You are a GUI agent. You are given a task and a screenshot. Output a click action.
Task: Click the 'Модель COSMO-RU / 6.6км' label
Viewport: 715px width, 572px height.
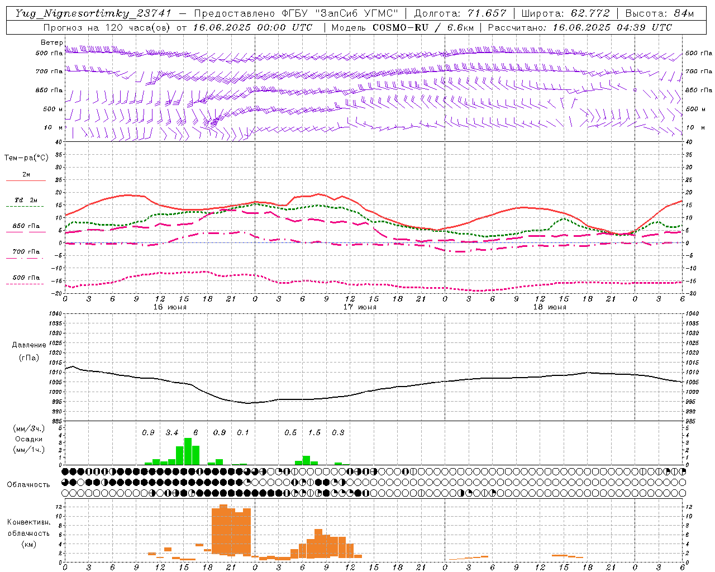(402, 27)
